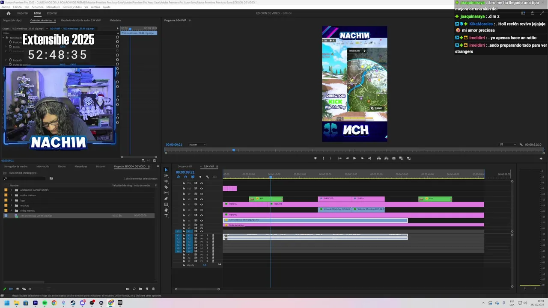548x308 pixels.
Task: Open Program monitor settings wrench
Action: (x=521, y=145)
